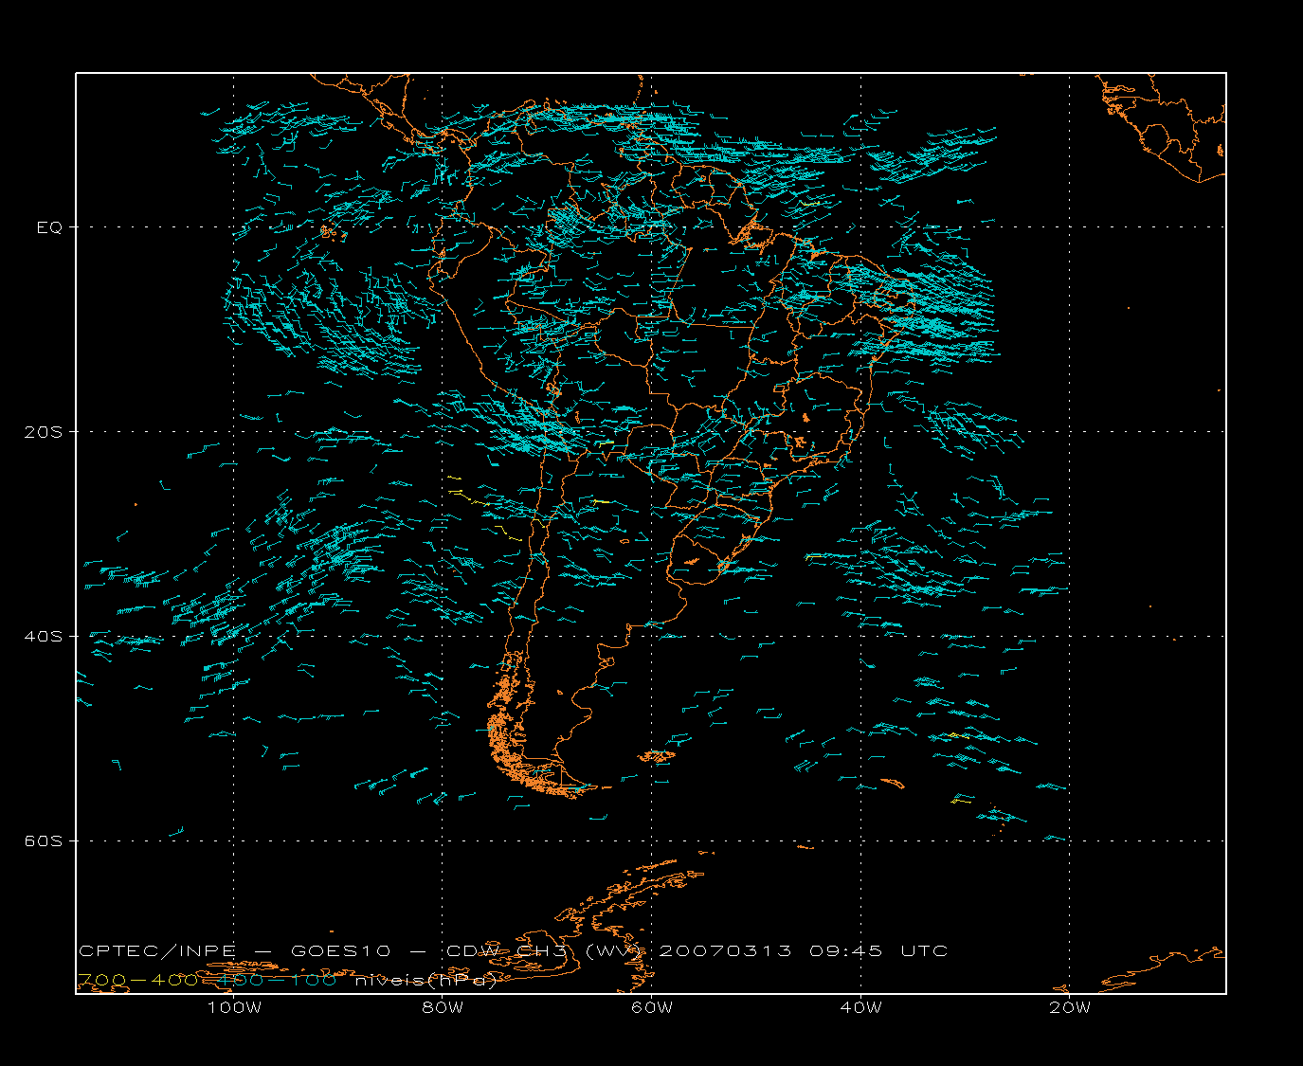The image size is (1303, 1066).
Task: Click the 40S latitude label
Action: click(43, 637)
